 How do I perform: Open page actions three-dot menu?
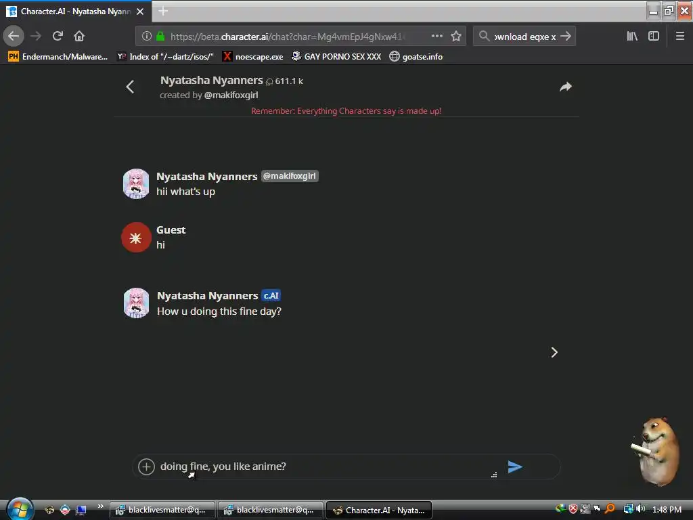click(x=437, y=37)
